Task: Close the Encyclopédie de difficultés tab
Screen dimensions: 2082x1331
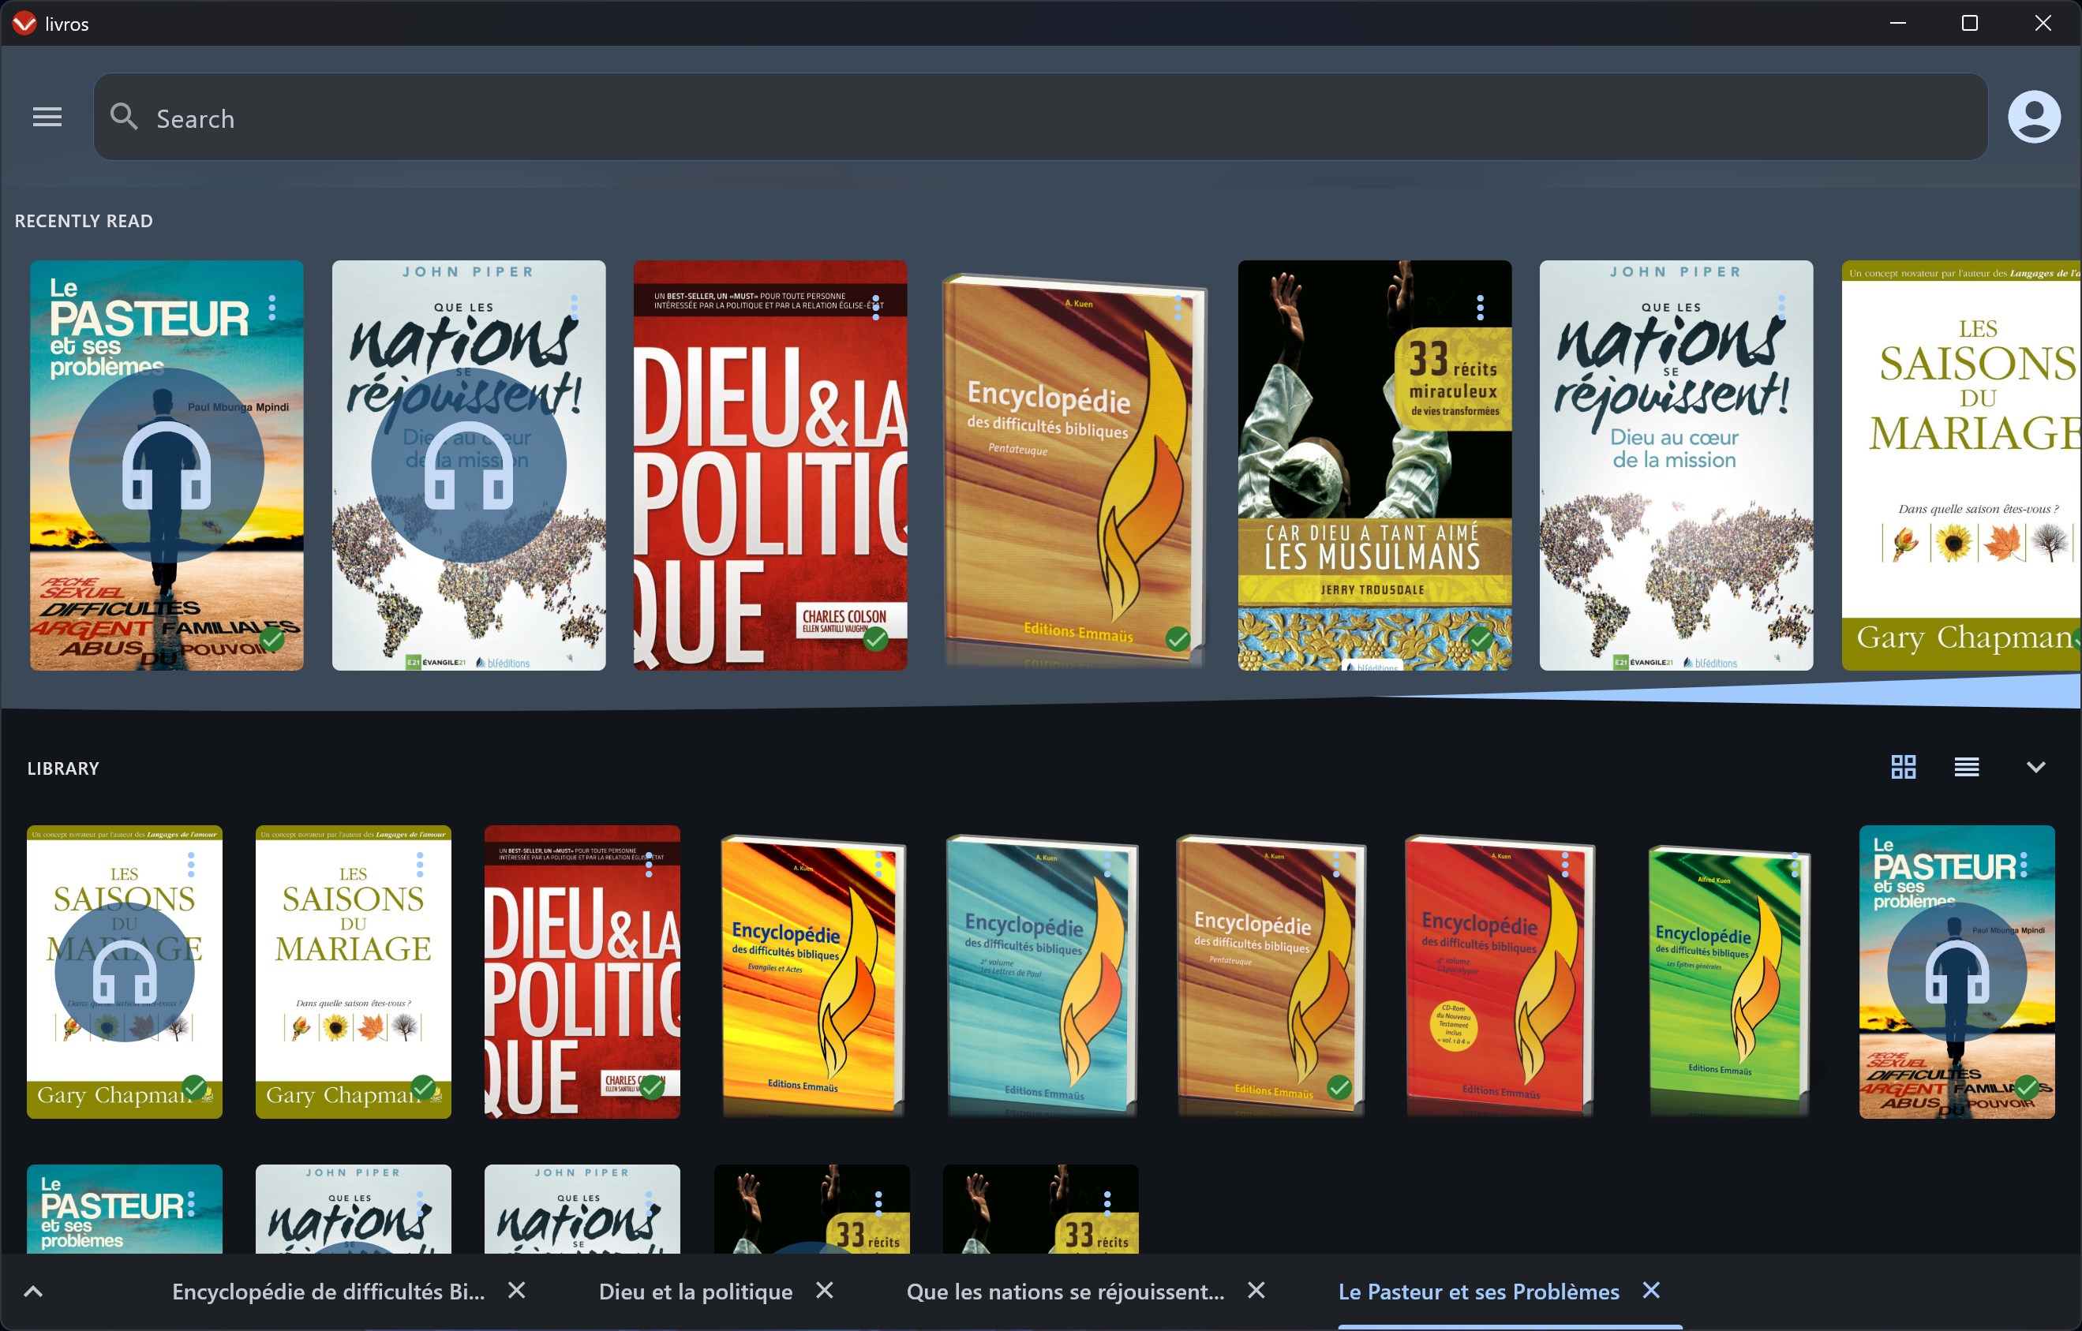Action: tap(516, 1291)
